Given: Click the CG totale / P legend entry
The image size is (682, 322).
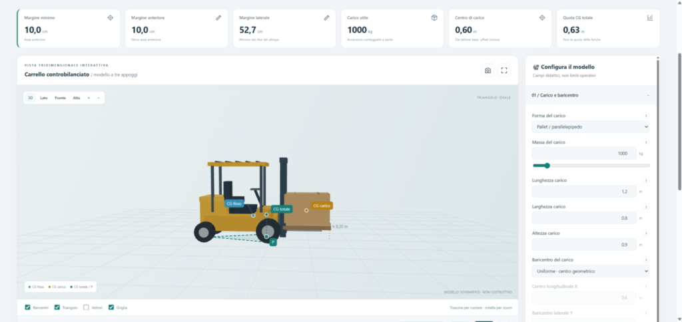Looking at the screenshot, I should [x=82, y=287].
